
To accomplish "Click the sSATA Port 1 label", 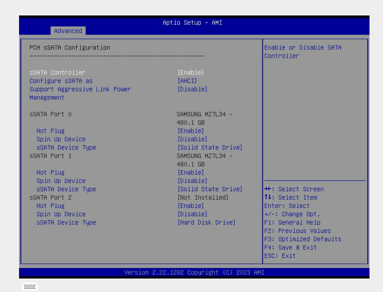I will coord(50,156).
